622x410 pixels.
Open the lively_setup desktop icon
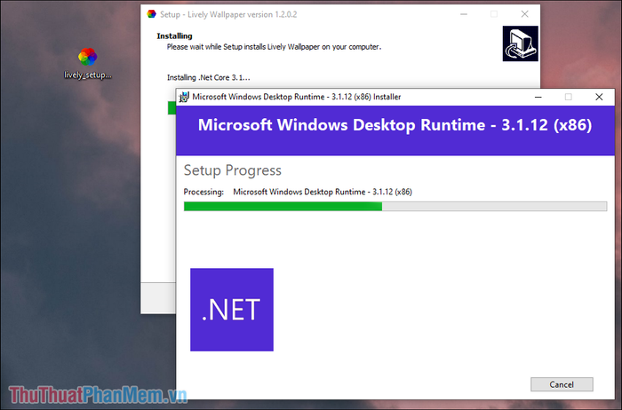coord(88,63)
